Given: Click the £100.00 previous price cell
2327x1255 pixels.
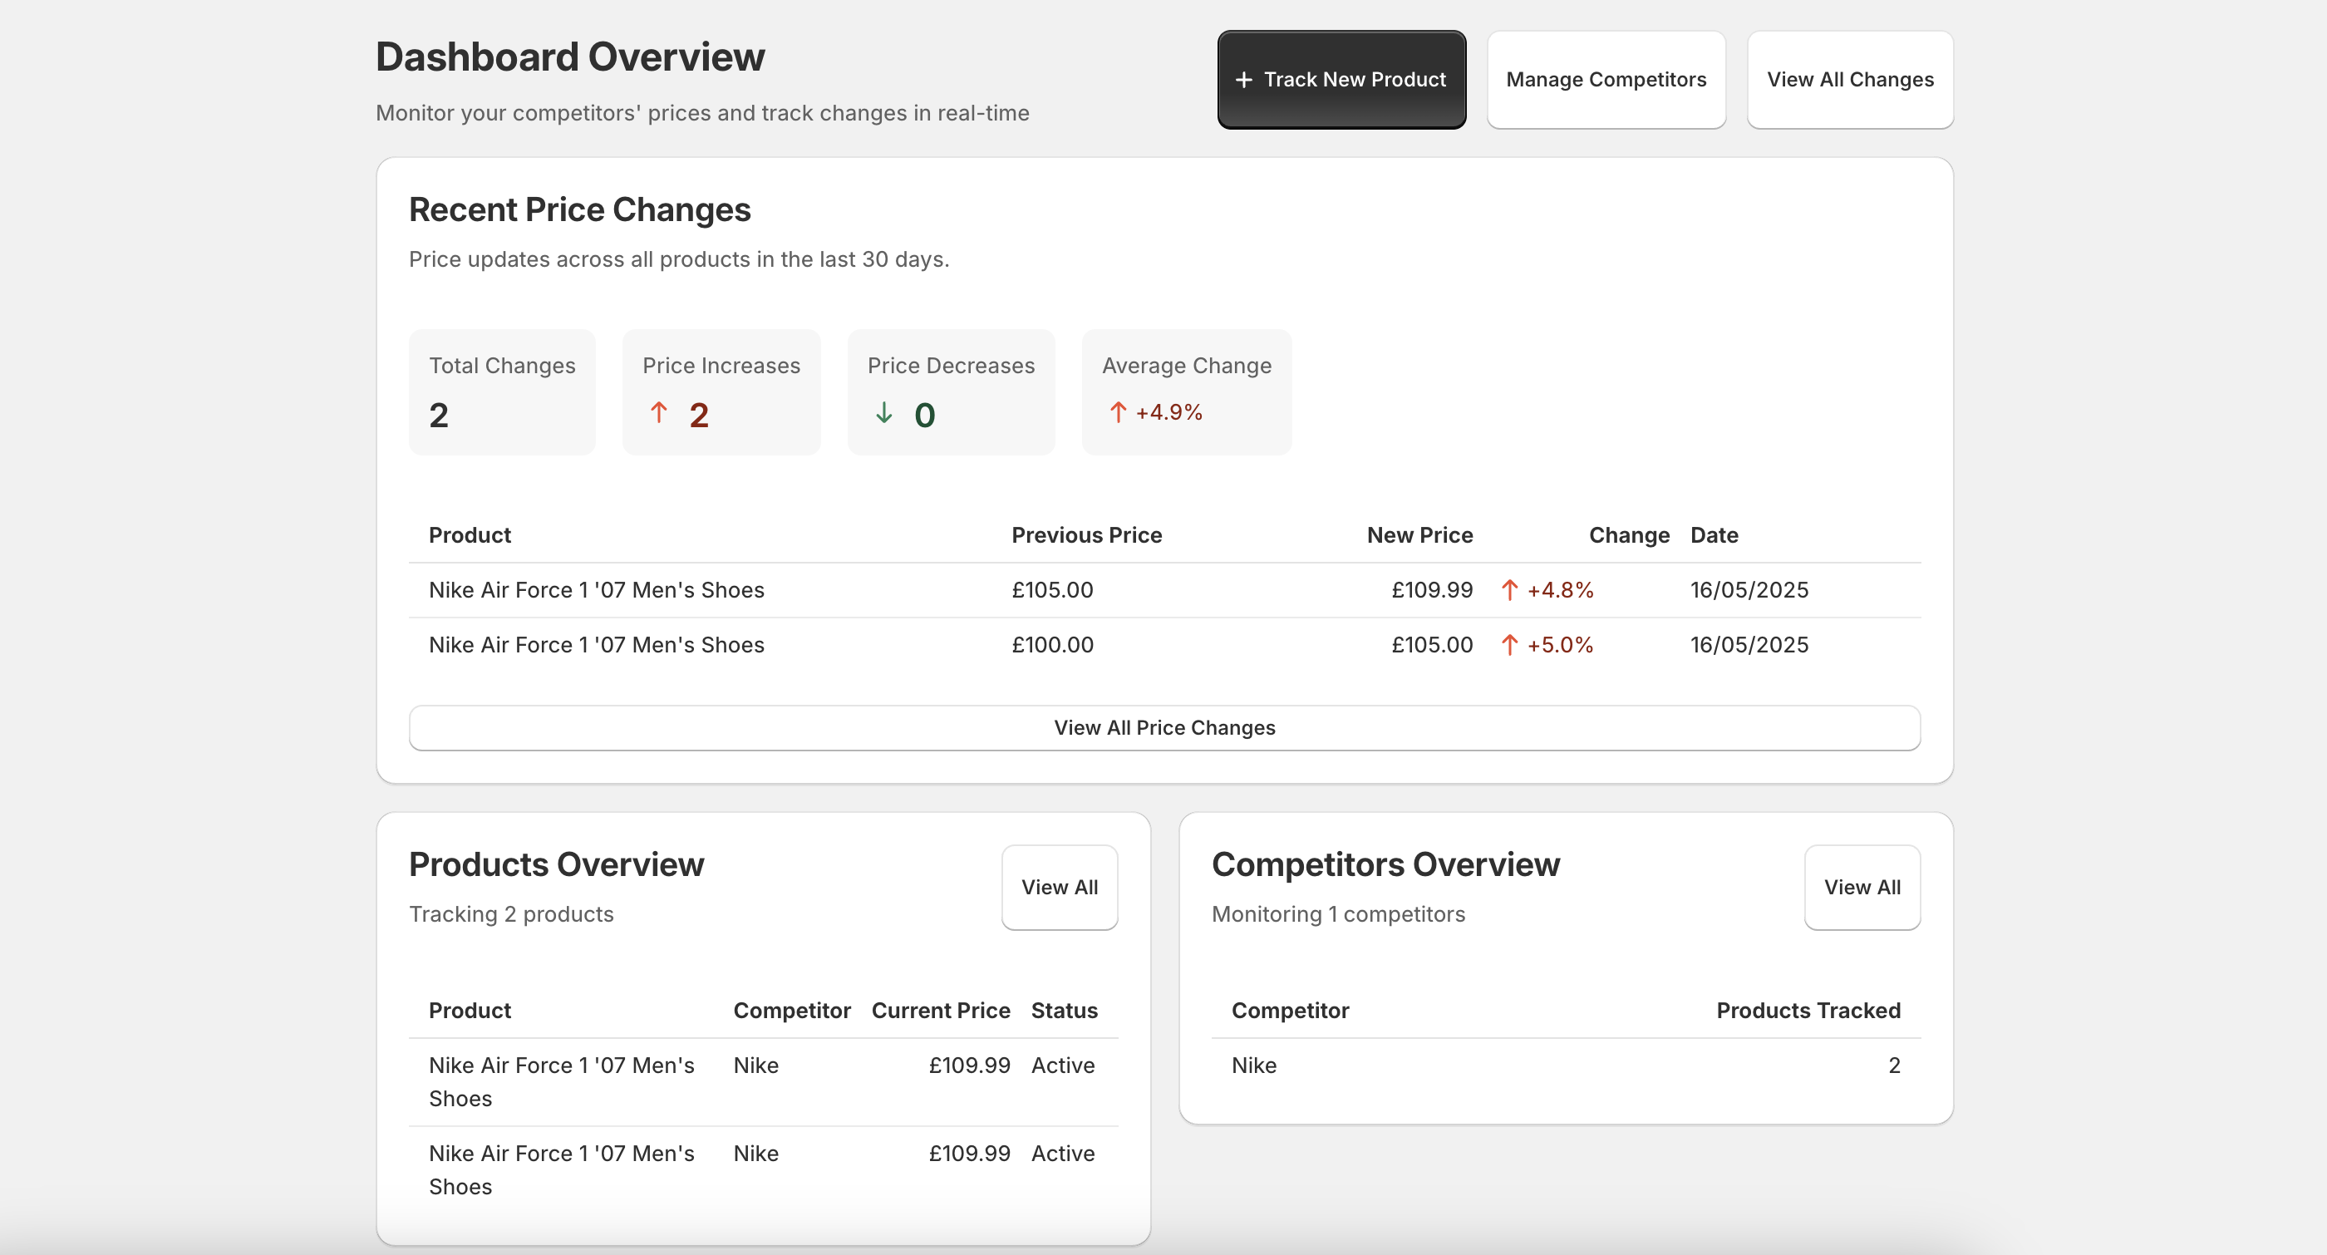Looking at the screenshot, I should pos(1052,645).
